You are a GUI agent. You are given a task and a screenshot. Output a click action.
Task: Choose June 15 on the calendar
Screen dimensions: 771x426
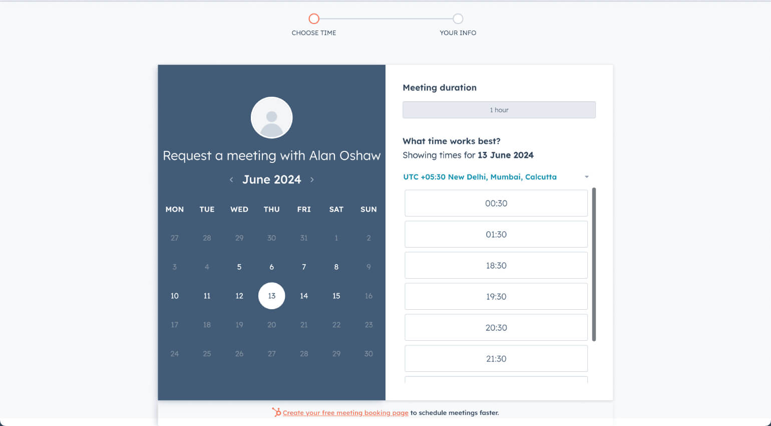tap(336, 296)
